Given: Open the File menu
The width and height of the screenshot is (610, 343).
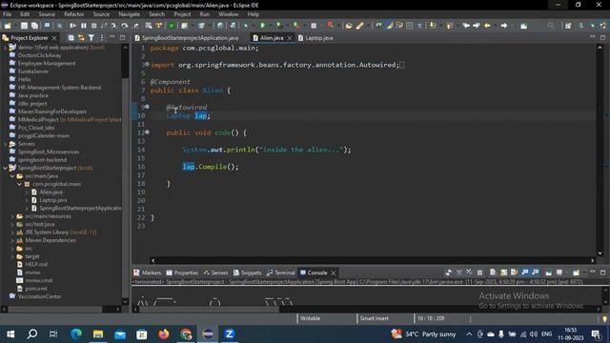Looking at the screenshot, I should tap(7, 14).
